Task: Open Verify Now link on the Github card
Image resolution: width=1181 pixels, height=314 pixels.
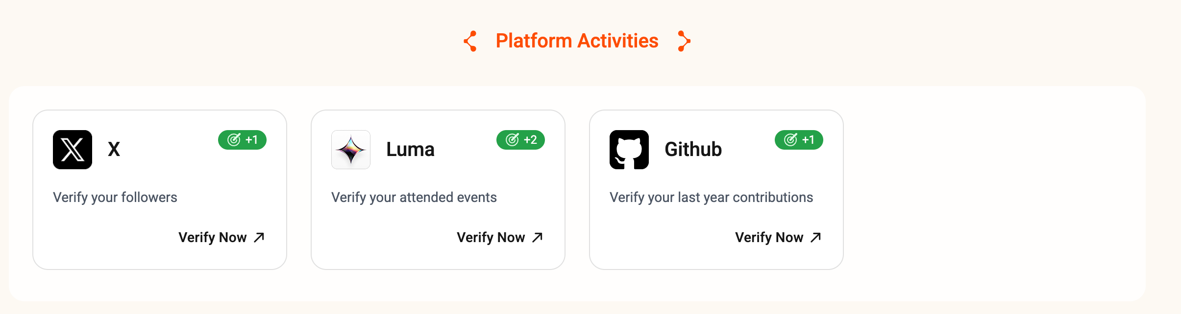Action: [x=778, y=237]
